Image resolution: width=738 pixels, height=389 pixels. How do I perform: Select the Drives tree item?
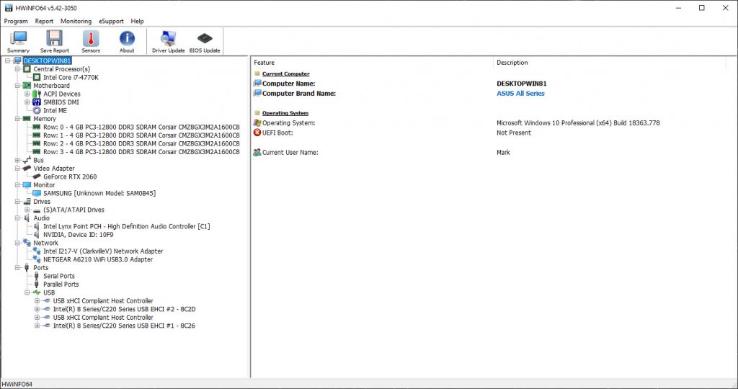pos(41,201)
